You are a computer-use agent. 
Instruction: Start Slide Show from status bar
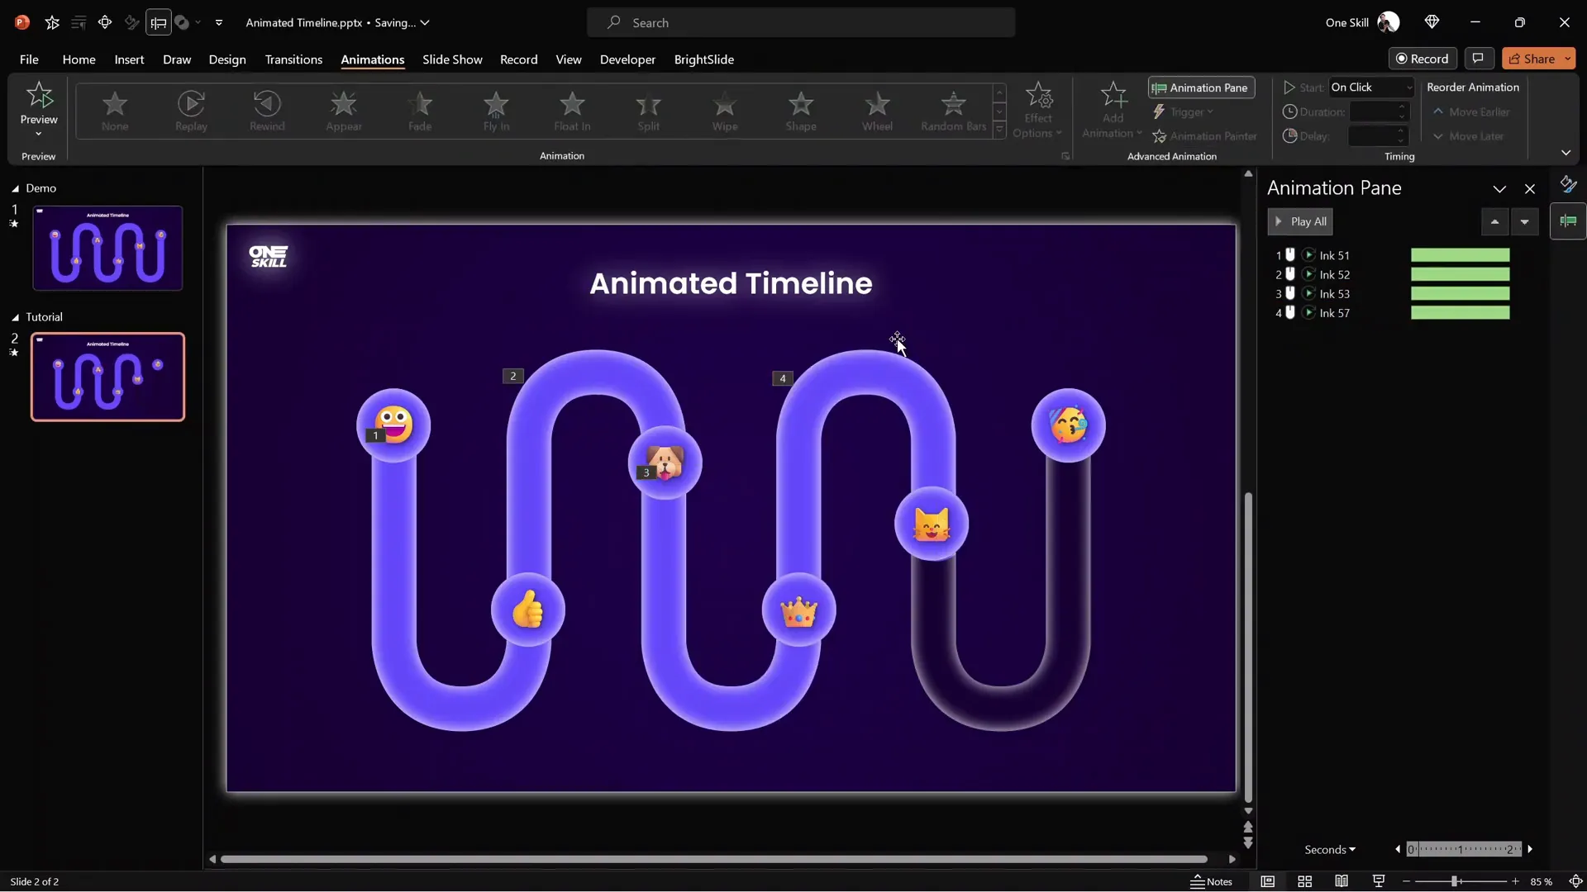tap(1379, 881)
